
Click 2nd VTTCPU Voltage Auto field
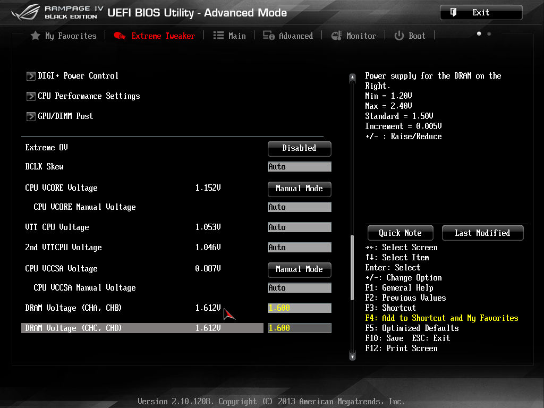tap(300, 248)
